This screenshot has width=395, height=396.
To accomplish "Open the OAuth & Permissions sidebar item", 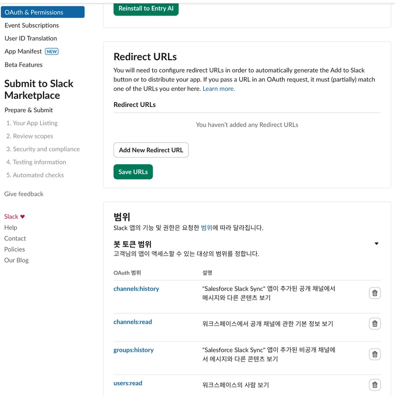I will click(x=42, y=12).
